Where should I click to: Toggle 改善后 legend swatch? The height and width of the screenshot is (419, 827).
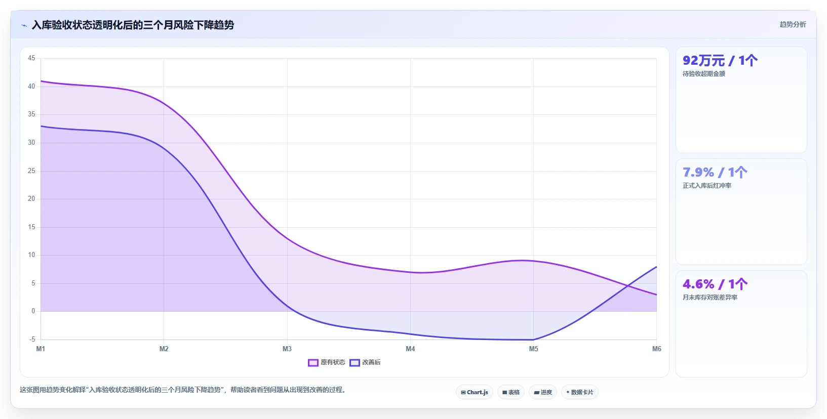[355, 362]
